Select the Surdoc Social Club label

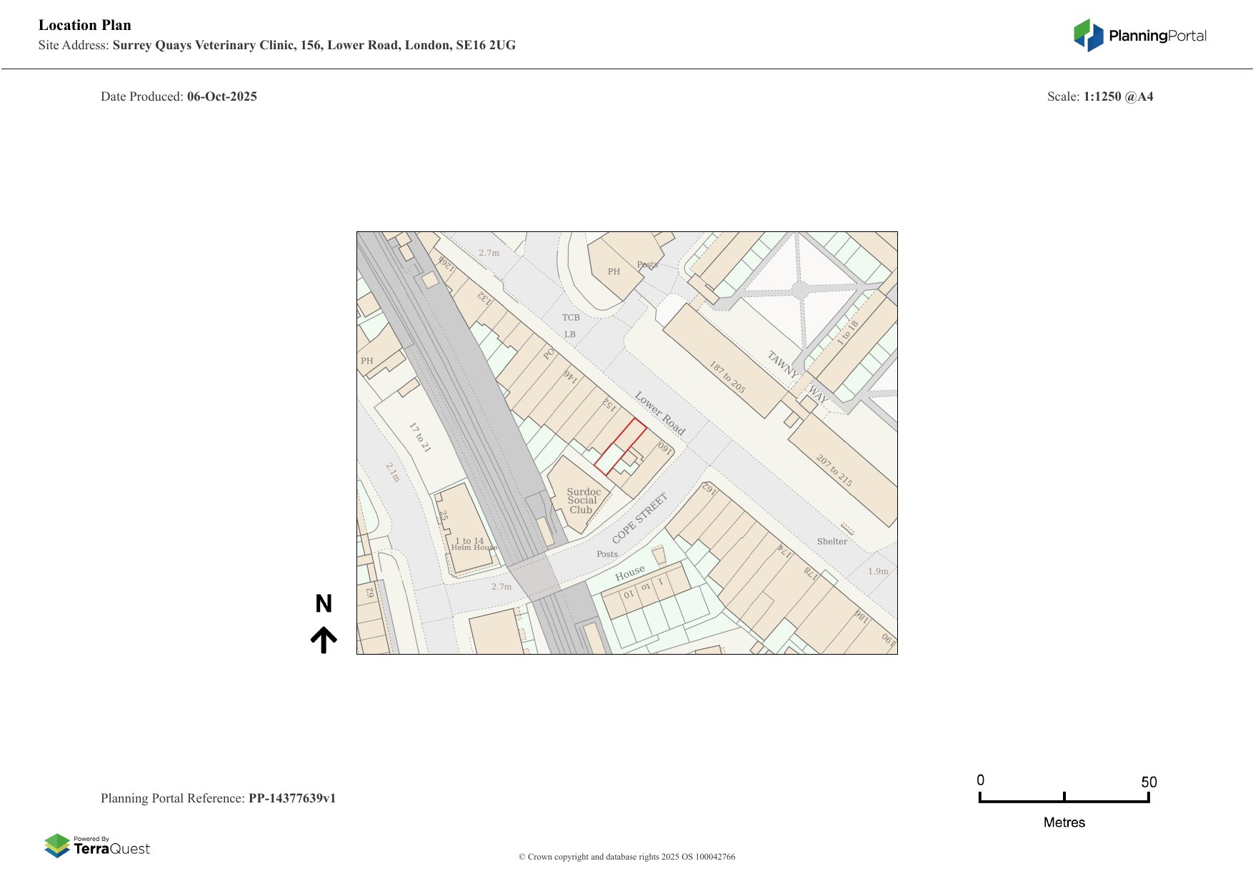583,500
